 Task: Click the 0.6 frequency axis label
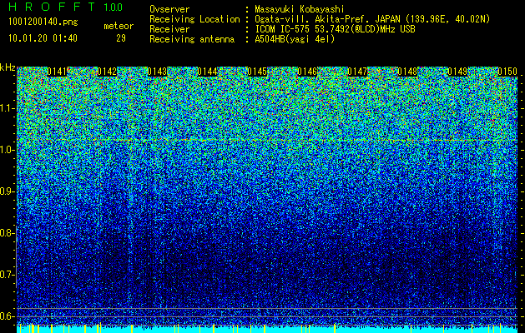tap(8, 316)
